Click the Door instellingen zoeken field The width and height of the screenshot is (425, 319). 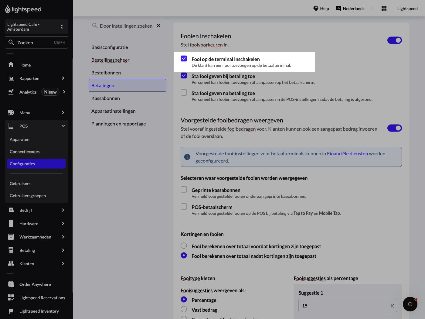click(127, 26)
